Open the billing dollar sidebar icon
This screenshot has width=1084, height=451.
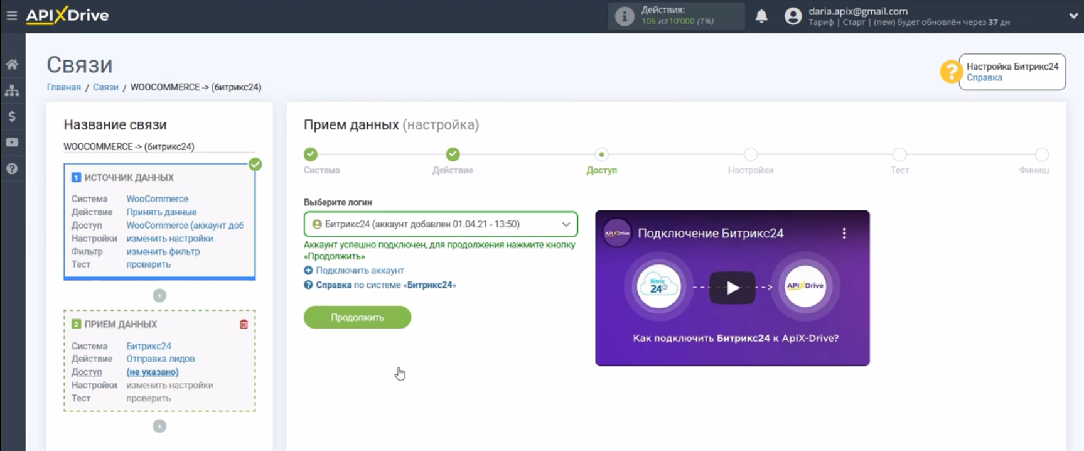pyautogui.click(x=12, y=116)
